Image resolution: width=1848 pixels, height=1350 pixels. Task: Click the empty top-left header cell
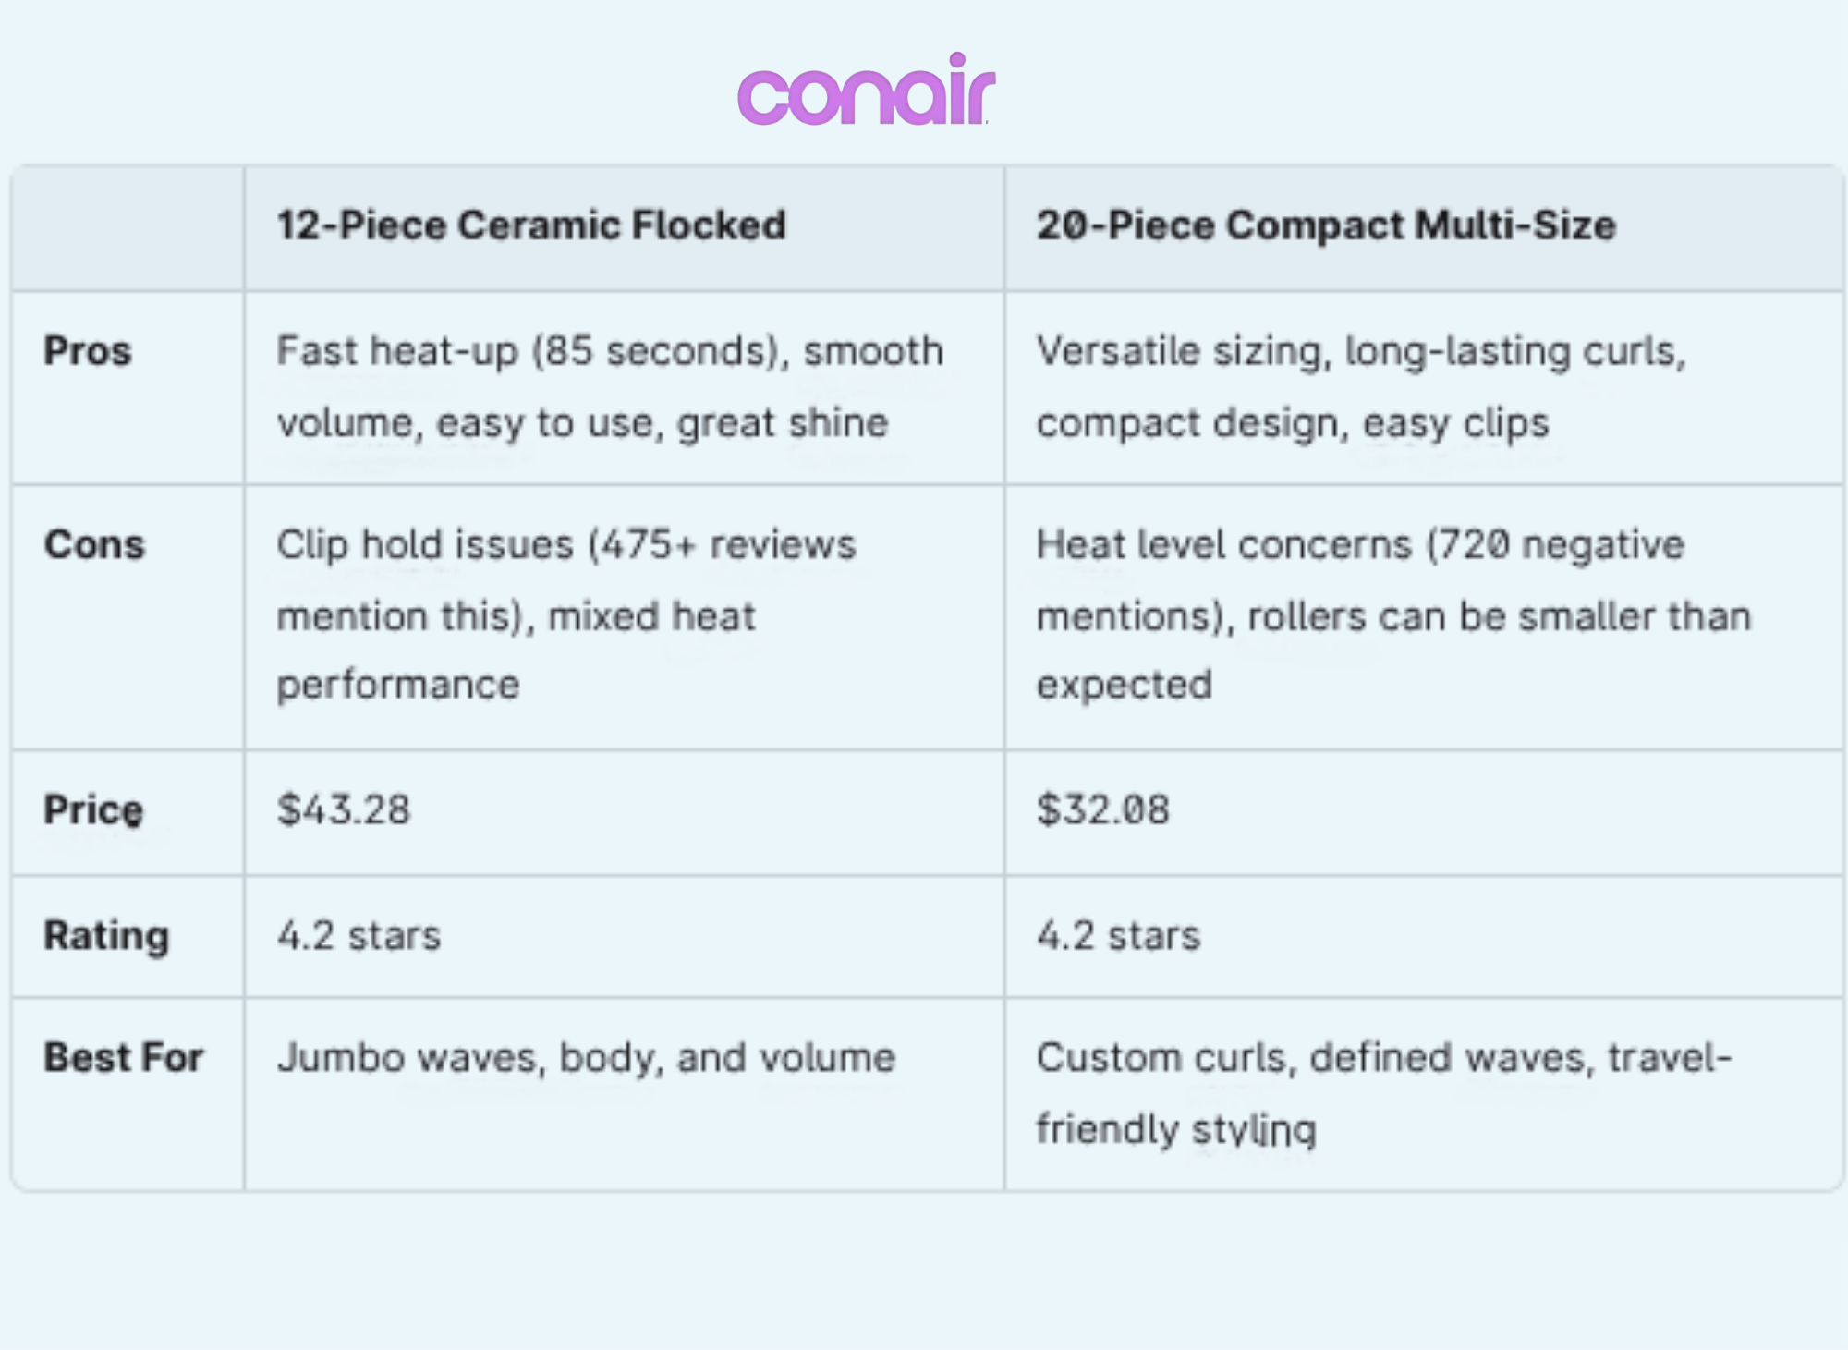click(128, 227)
